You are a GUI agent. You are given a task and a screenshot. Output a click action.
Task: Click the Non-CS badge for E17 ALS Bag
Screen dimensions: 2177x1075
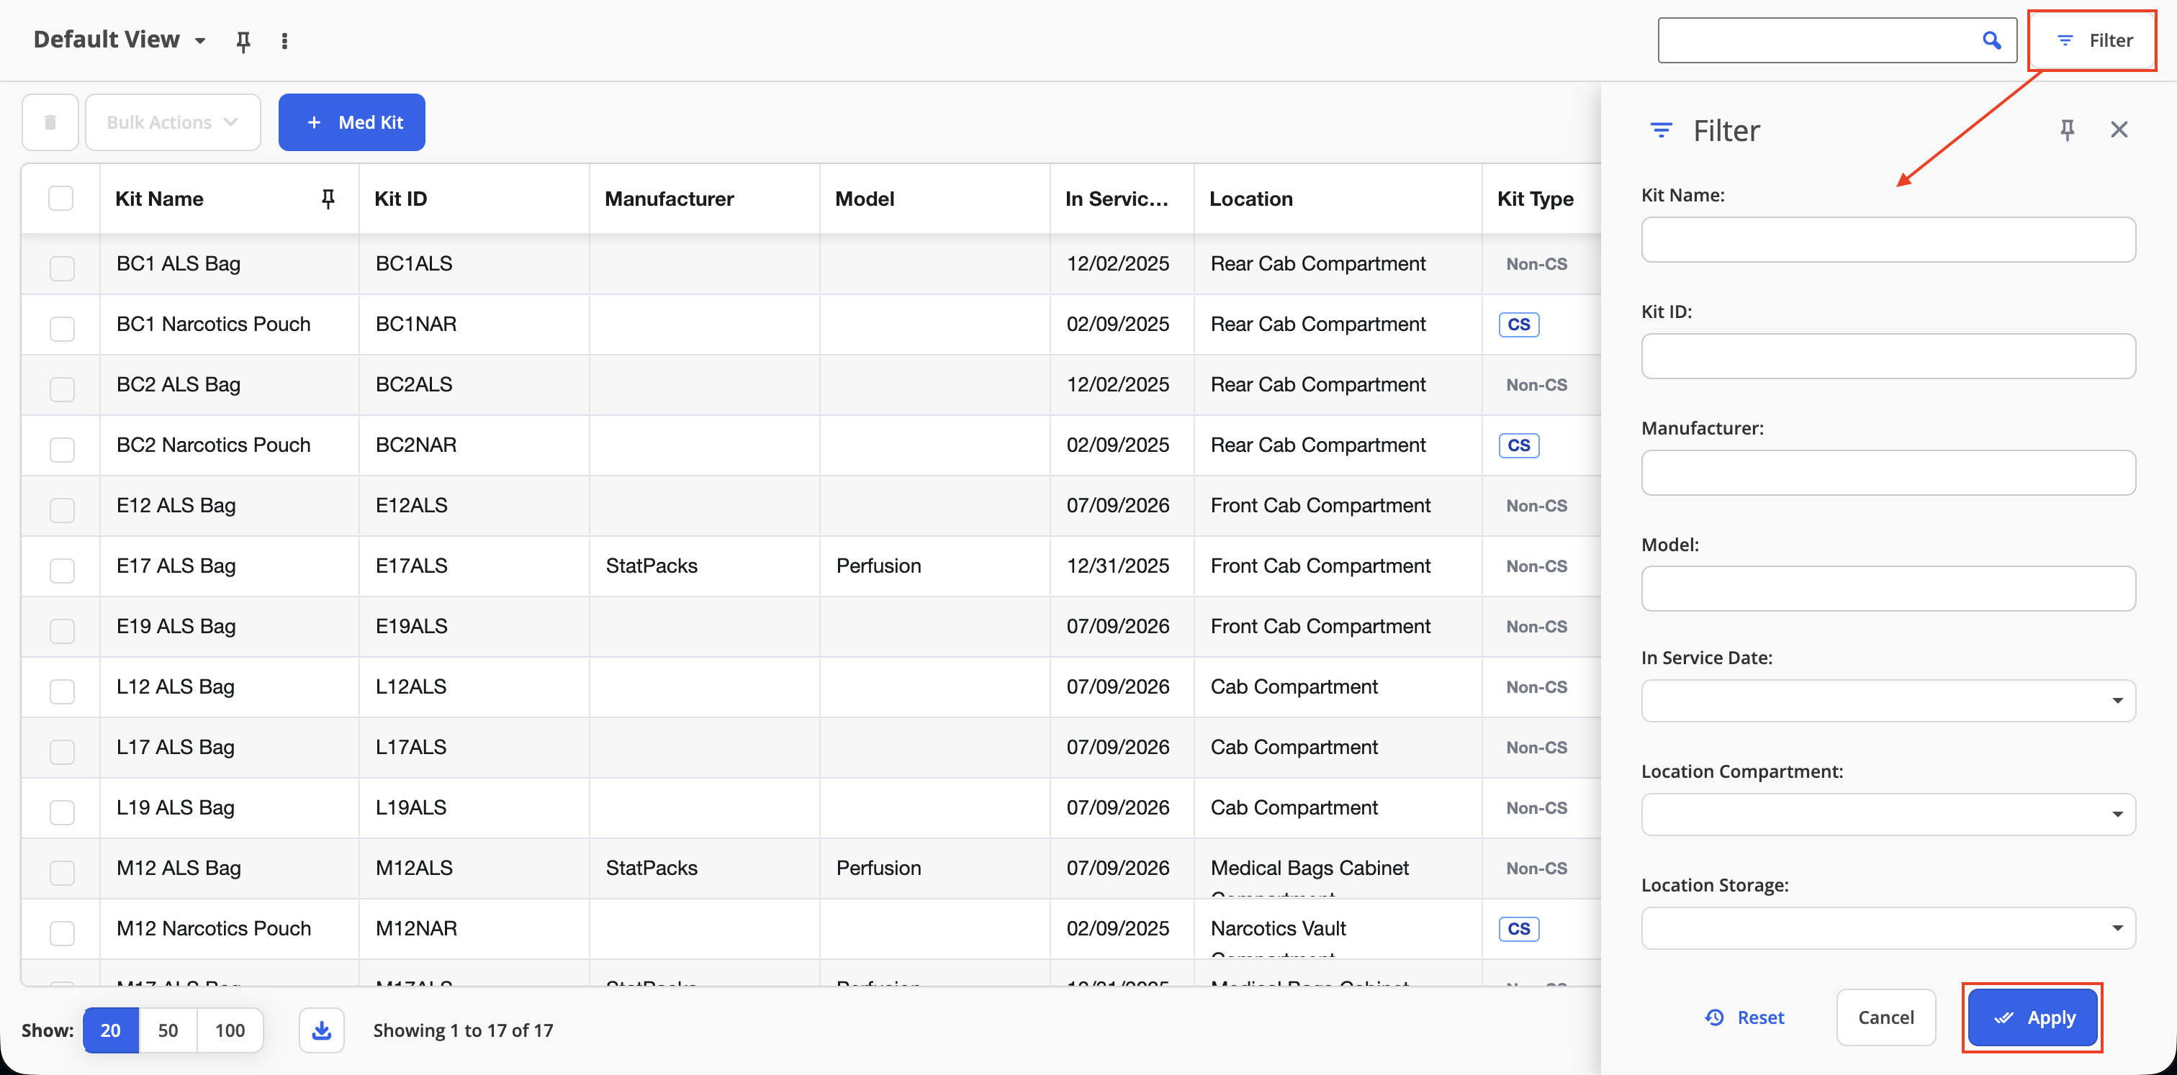click(1536, 566)
